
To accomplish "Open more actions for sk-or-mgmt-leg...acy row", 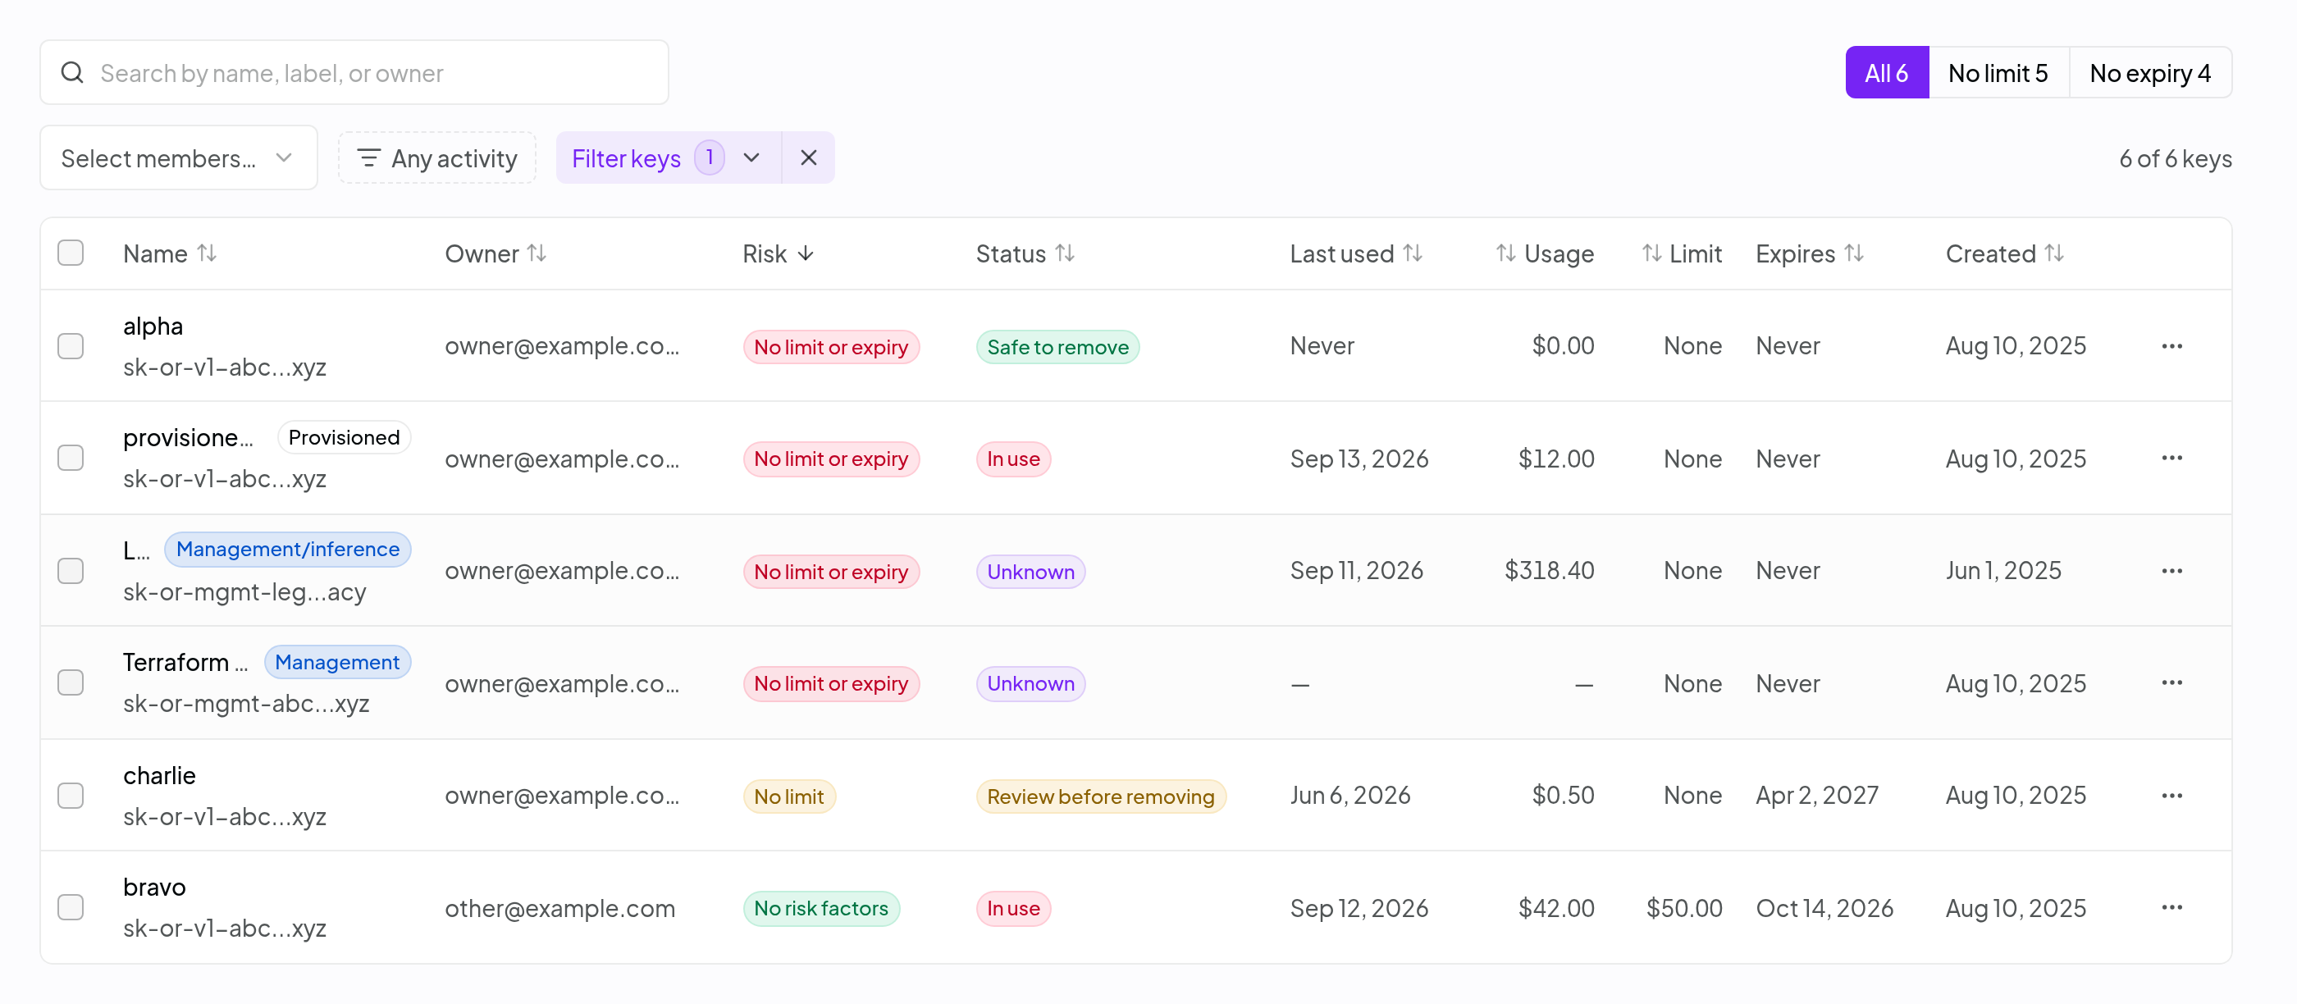I will point(2171,571).
